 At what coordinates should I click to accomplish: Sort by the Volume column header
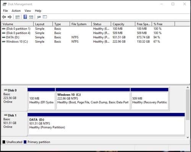[17, 24]
